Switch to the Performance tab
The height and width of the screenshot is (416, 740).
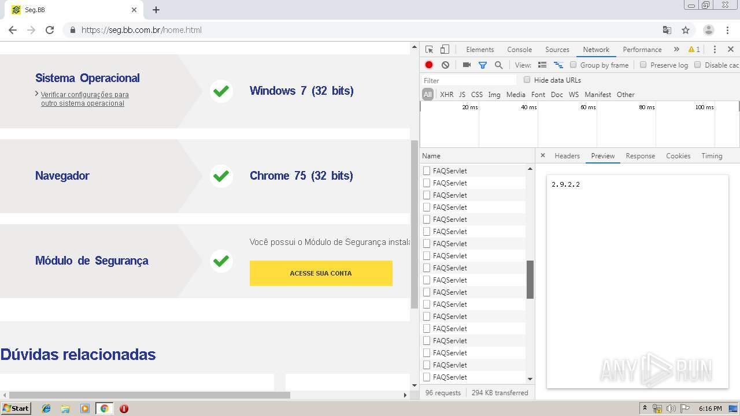(x=642, y=50)
